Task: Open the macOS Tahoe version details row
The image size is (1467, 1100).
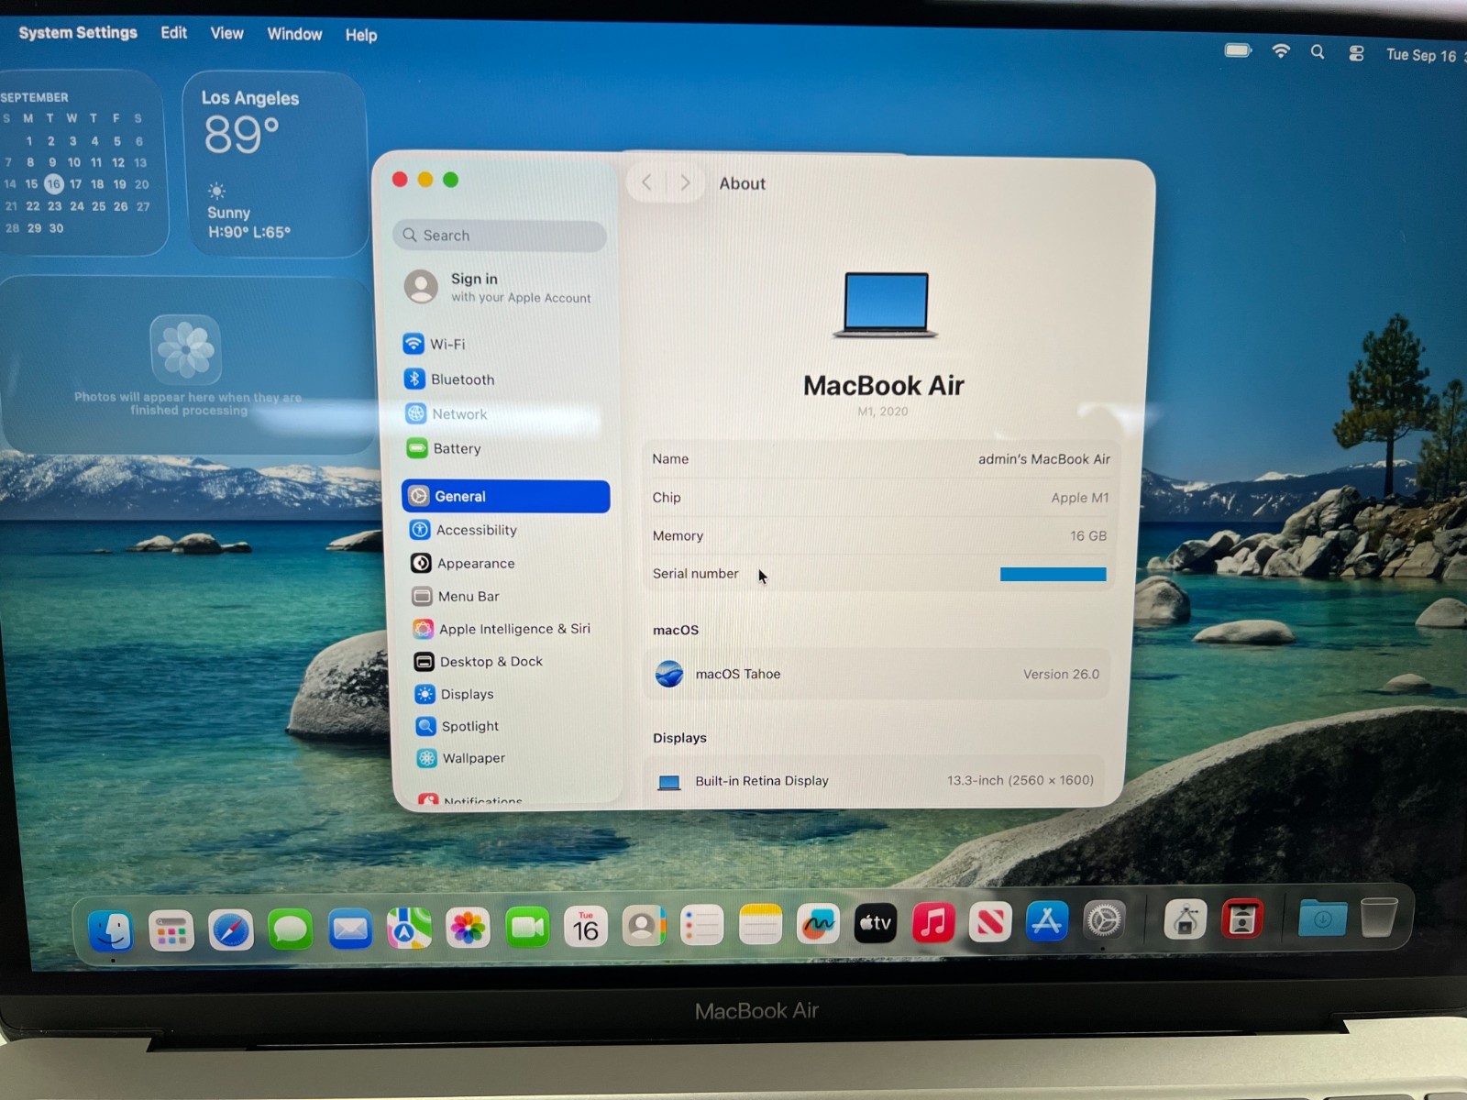Action: (877, 675)
